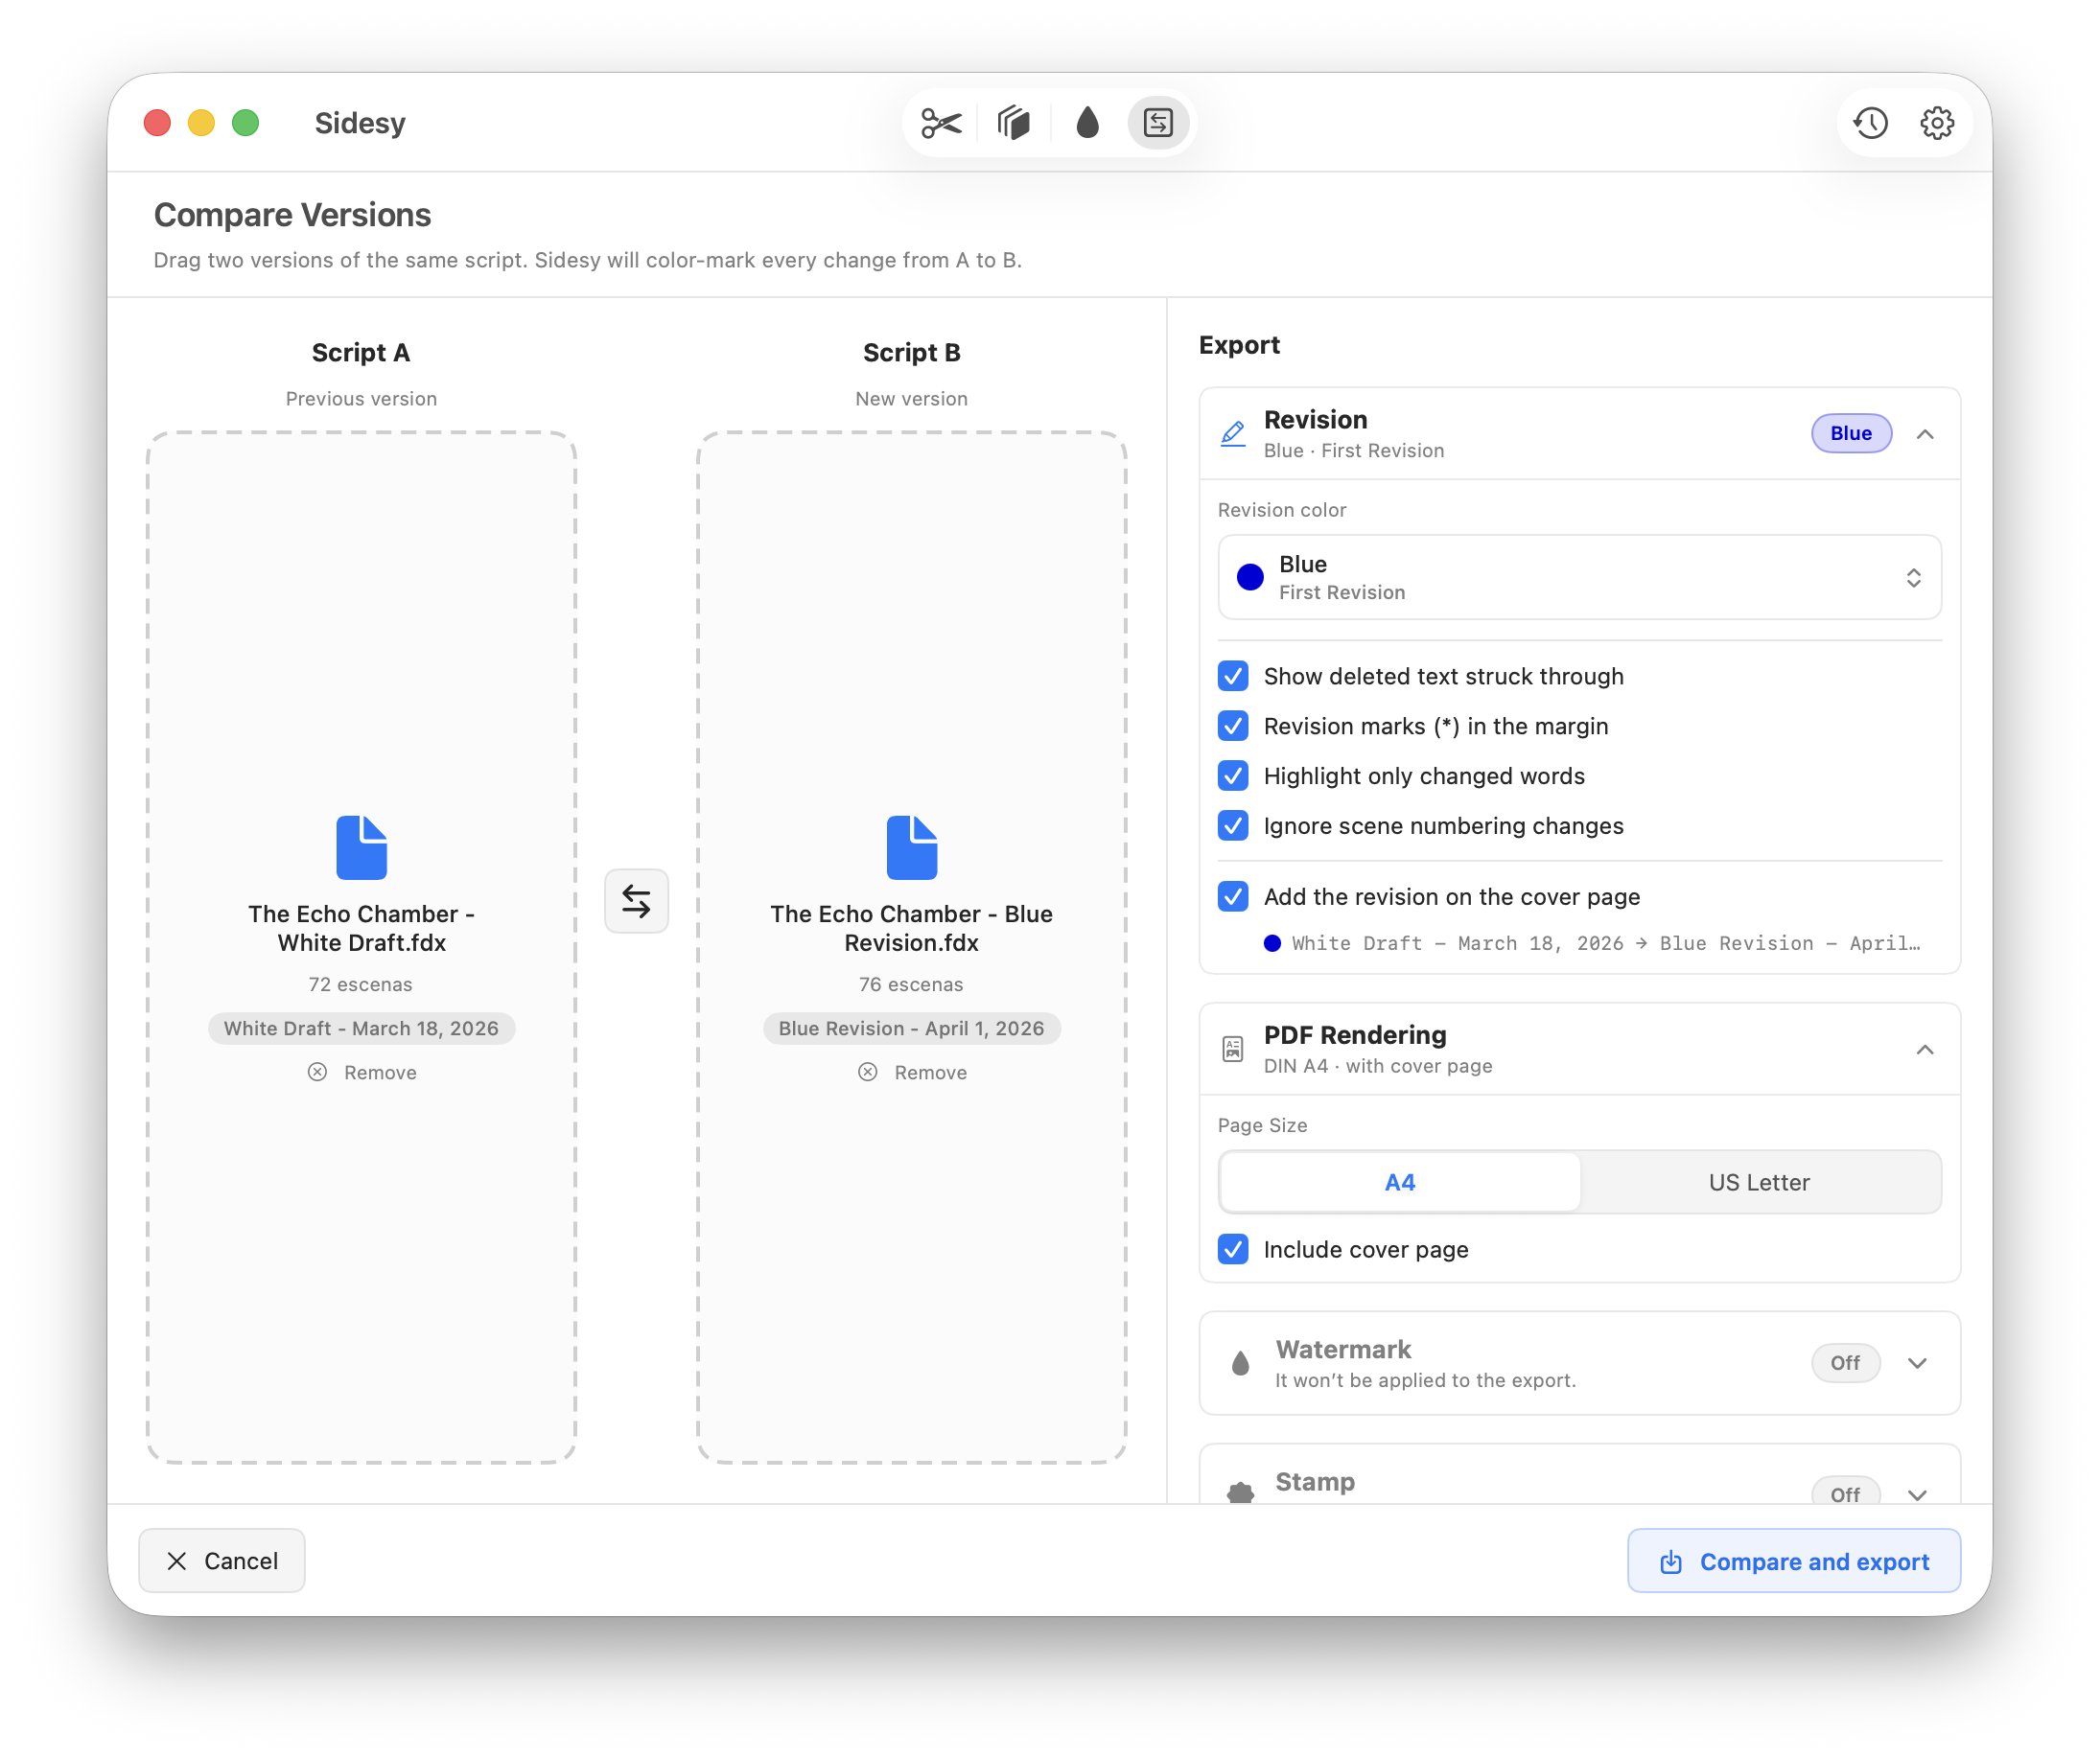Click the White Draft file icon
Viewport: 2100px width, 1758px height.
[361, 847]
